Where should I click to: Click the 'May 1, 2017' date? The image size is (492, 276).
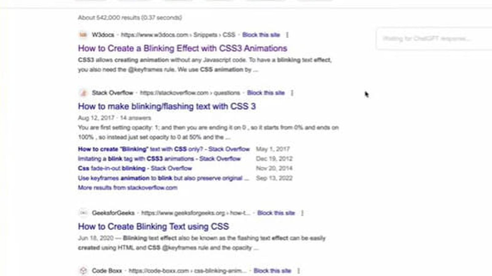tap(273, 149)
